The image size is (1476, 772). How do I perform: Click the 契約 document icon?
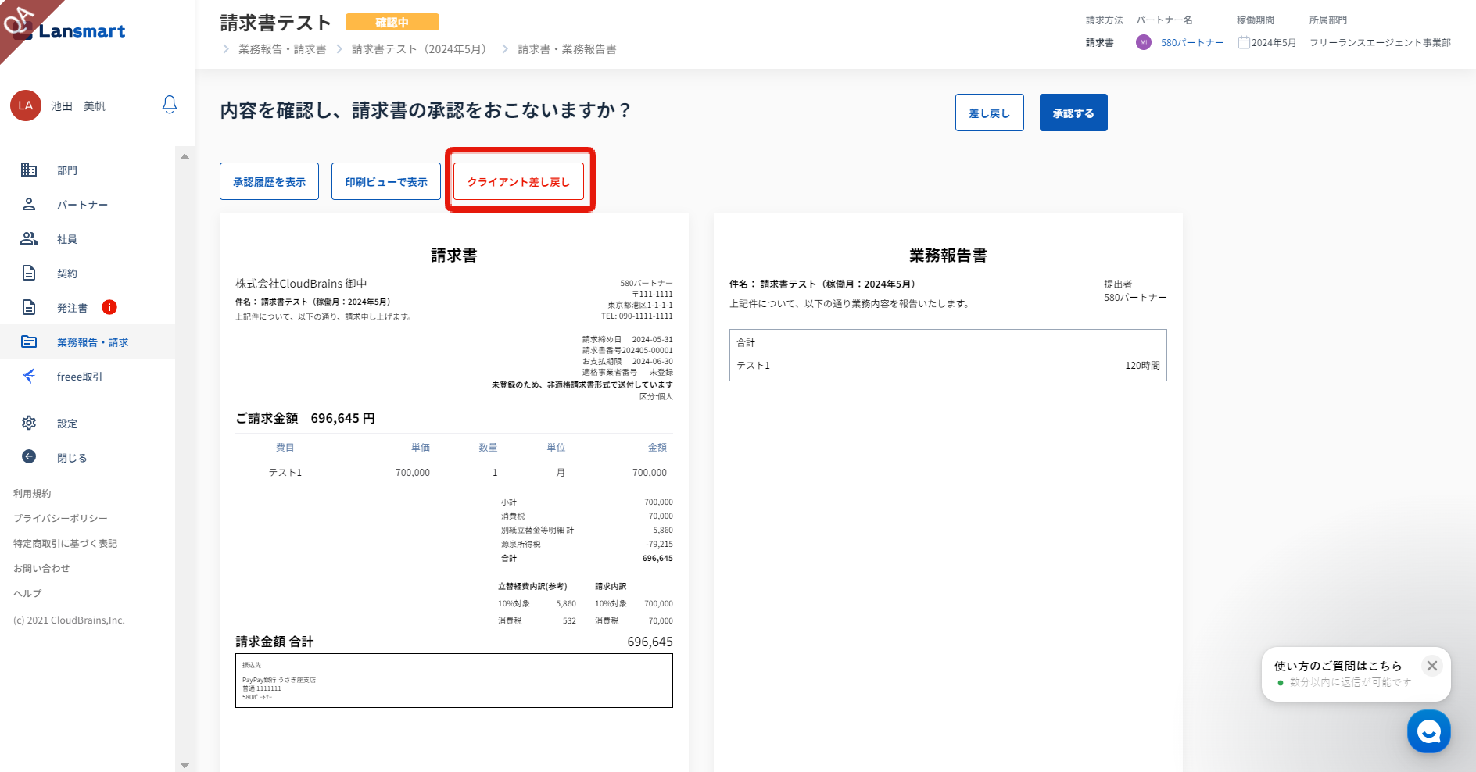29,273
